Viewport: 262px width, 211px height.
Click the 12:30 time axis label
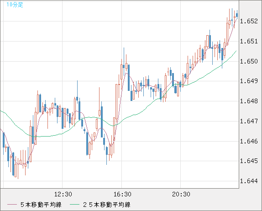tap(63, 194)
